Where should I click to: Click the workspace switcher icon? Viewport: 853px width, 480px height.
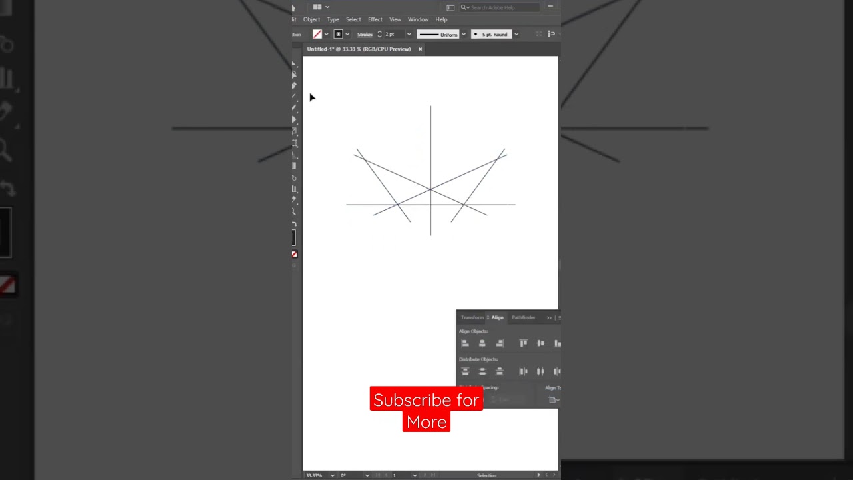tap(450, 7)
